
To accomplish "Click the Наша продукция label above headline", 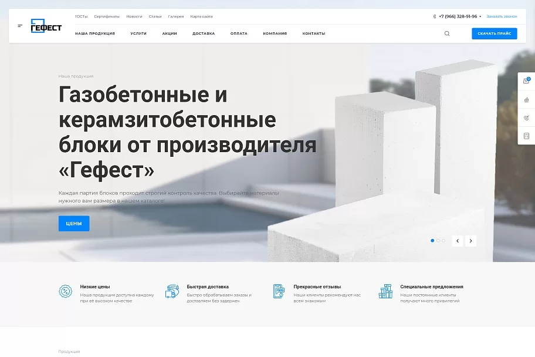I will 76,76.
